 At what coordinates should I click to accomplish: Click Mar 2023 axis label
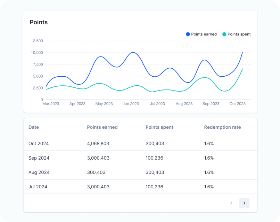click(50, 104)
